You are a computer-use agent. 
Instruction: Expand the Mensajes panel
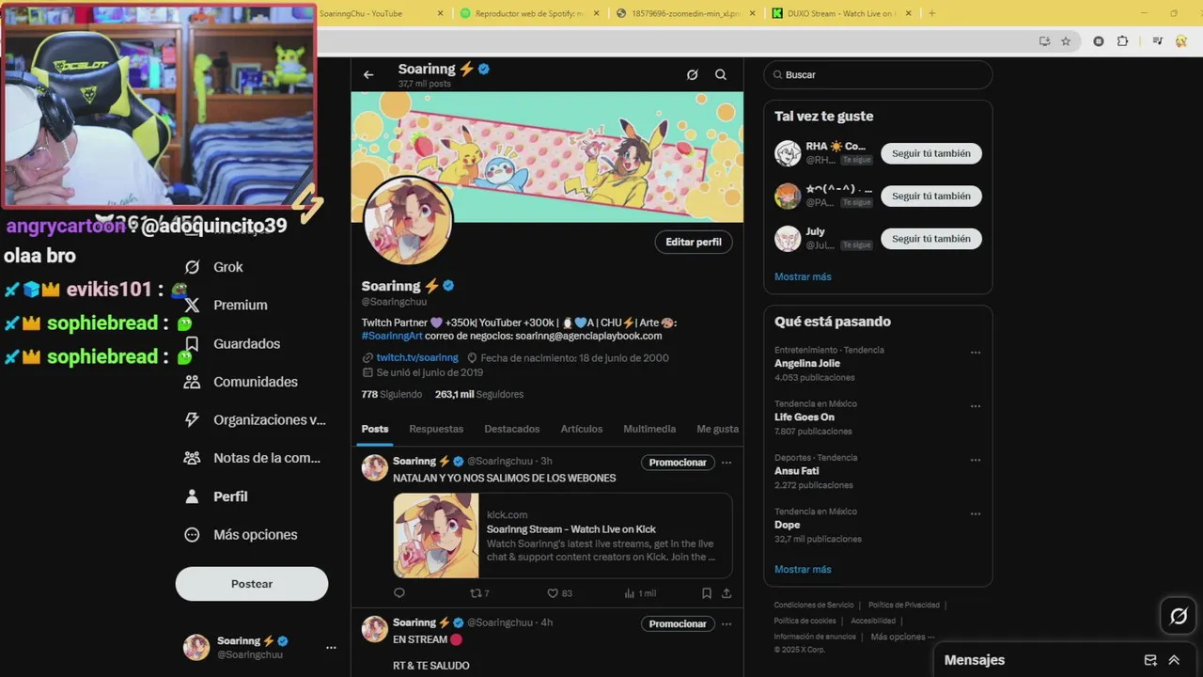coord(1174,660)
